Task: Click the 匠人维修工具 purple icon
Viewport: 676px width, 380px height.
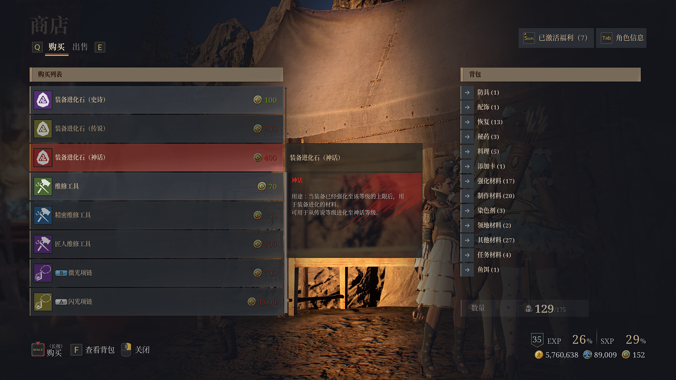Action: click(43, 244)
